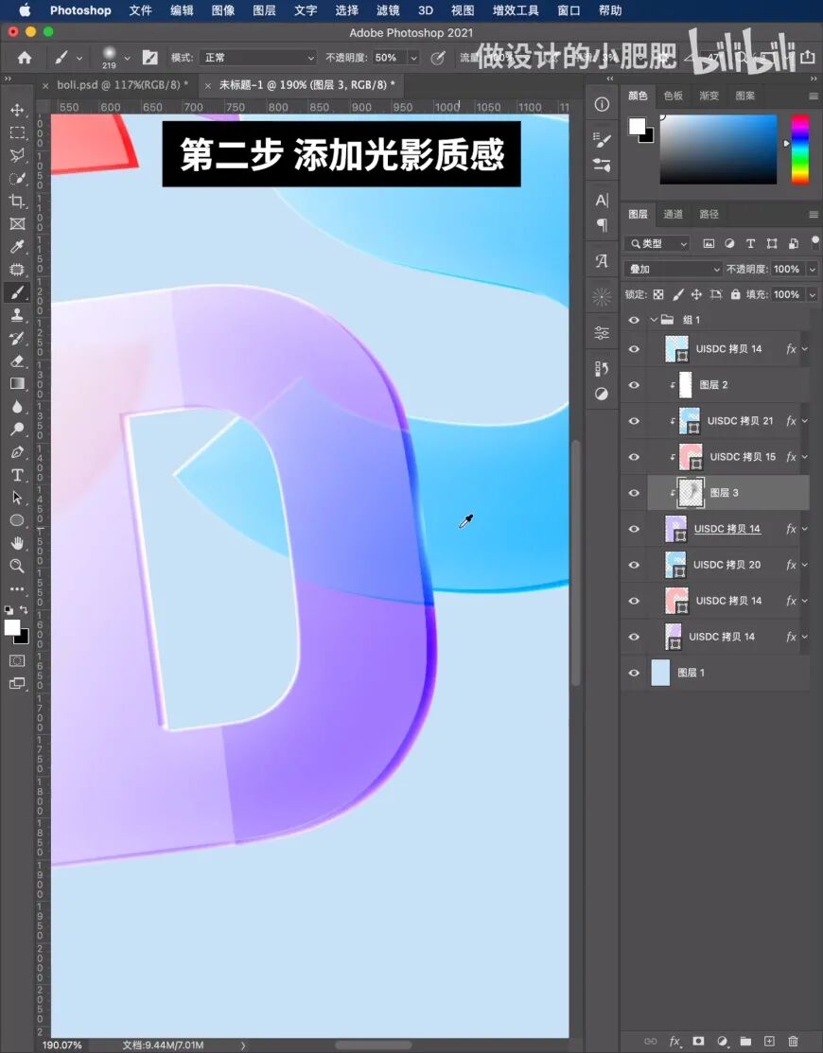Select the Eraser tool

point(17,360)
